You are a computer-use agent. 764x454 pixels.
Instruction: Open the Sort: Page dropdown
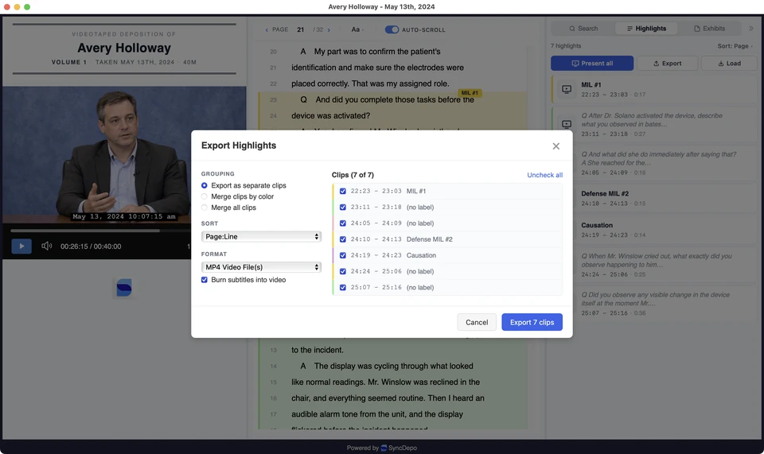(735, 46)
